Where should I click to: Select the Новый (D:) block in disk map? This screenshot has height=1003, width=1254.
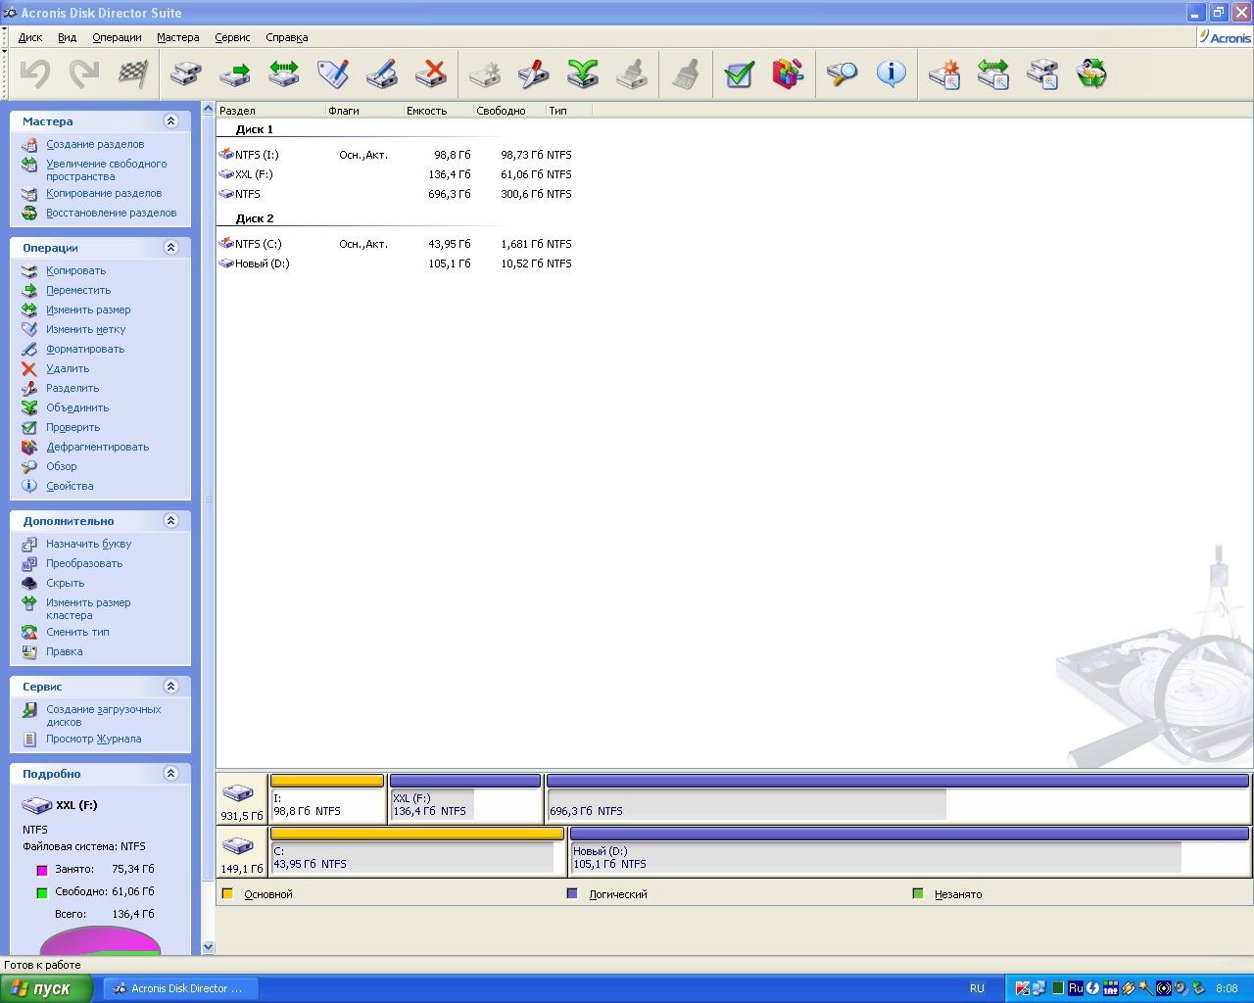click(x=910, y=851)
